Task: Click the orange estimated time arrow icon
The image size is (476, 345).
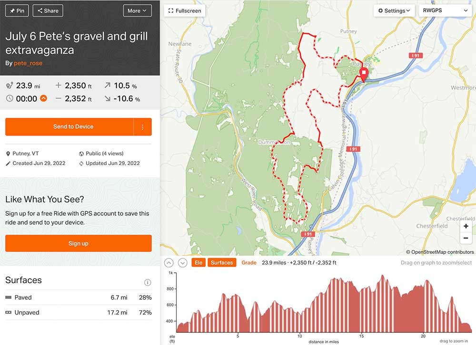Action: coord(43,99)
